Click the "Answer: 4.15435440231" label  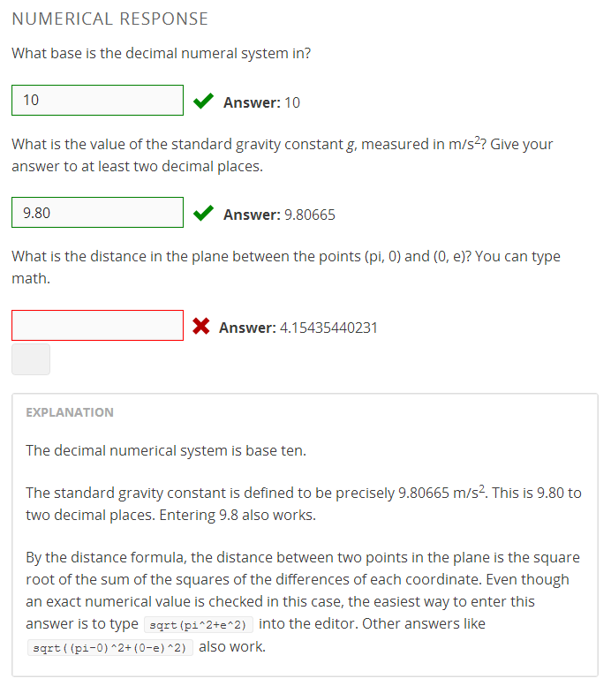coord(298,328)
